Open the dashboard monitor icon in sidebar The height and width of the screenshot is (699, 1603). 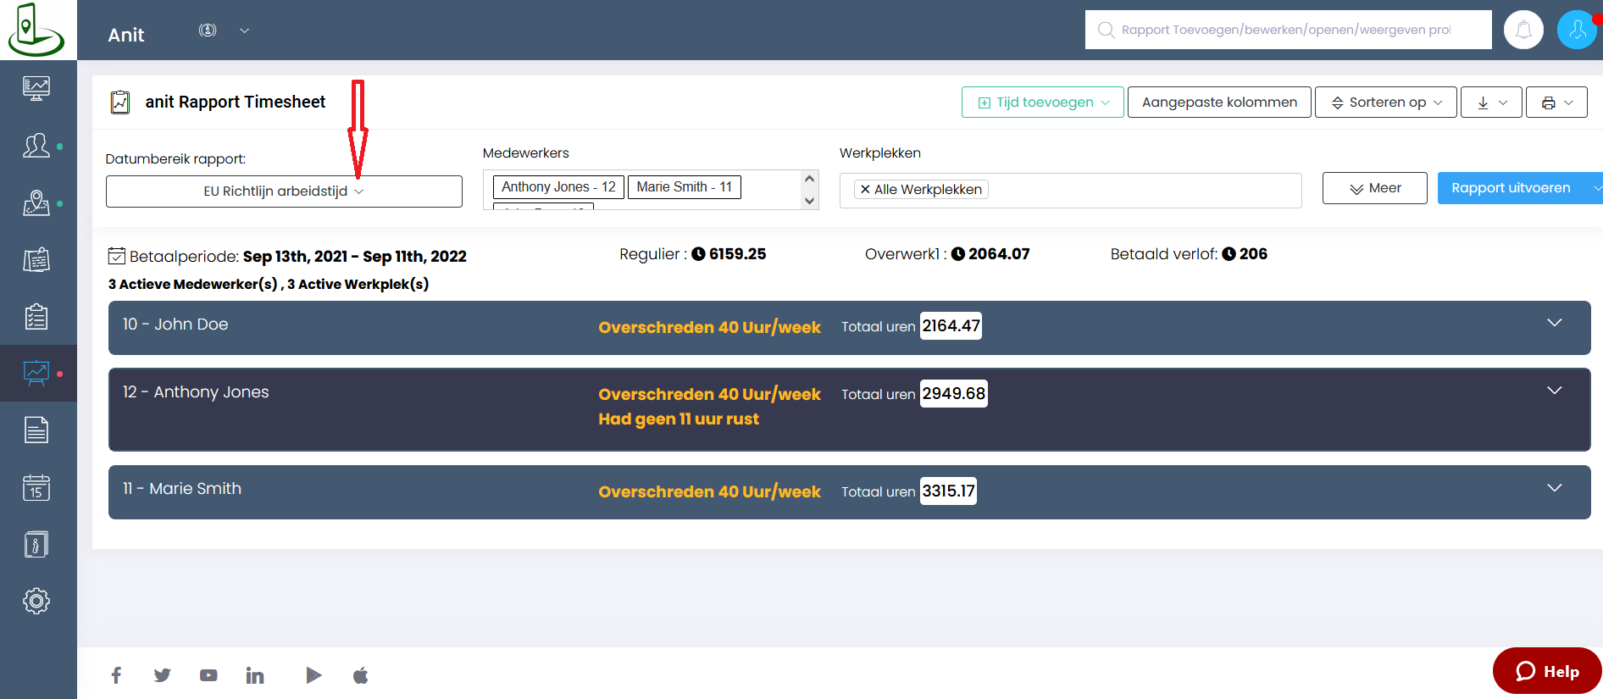pos(36,88)
